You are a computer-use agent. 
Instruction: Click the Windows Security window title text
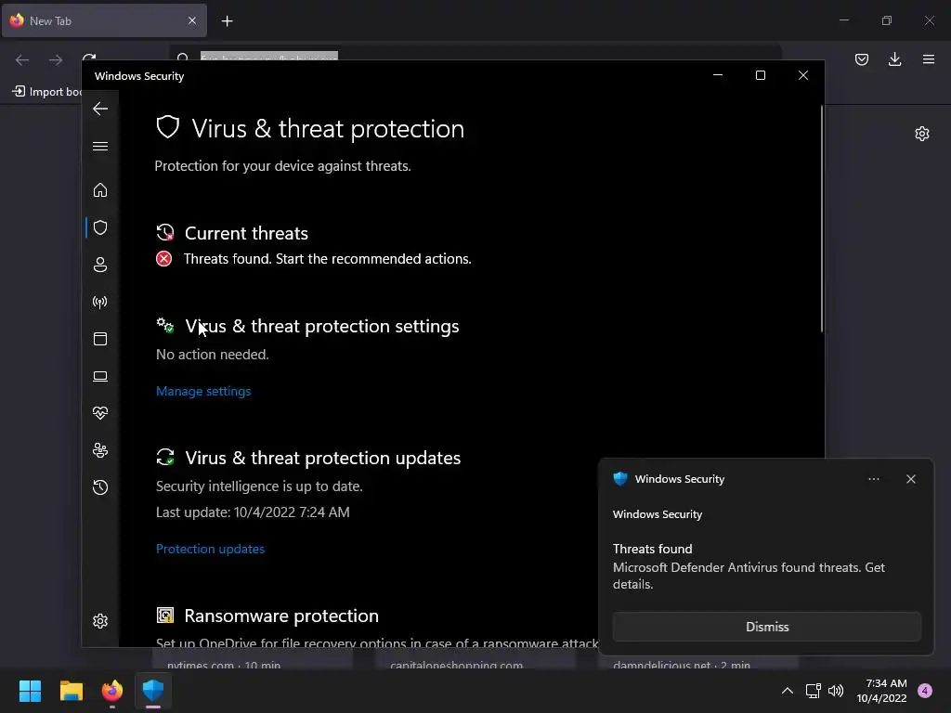click(139, 76)
